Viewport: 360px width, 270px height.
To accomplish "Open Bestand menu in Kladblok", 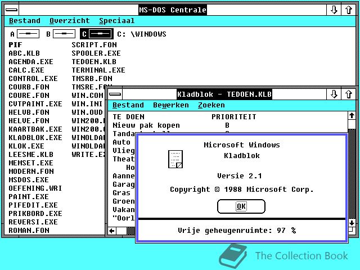I will (128, 105).
